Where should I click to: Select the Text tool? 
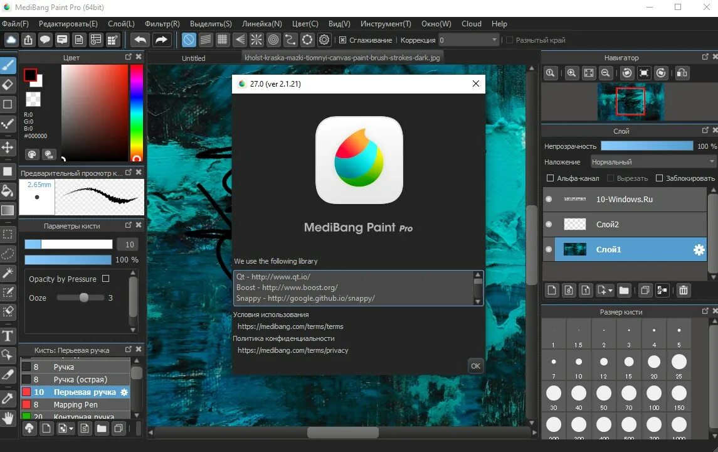pyautogui.click(x=8, y=336)
